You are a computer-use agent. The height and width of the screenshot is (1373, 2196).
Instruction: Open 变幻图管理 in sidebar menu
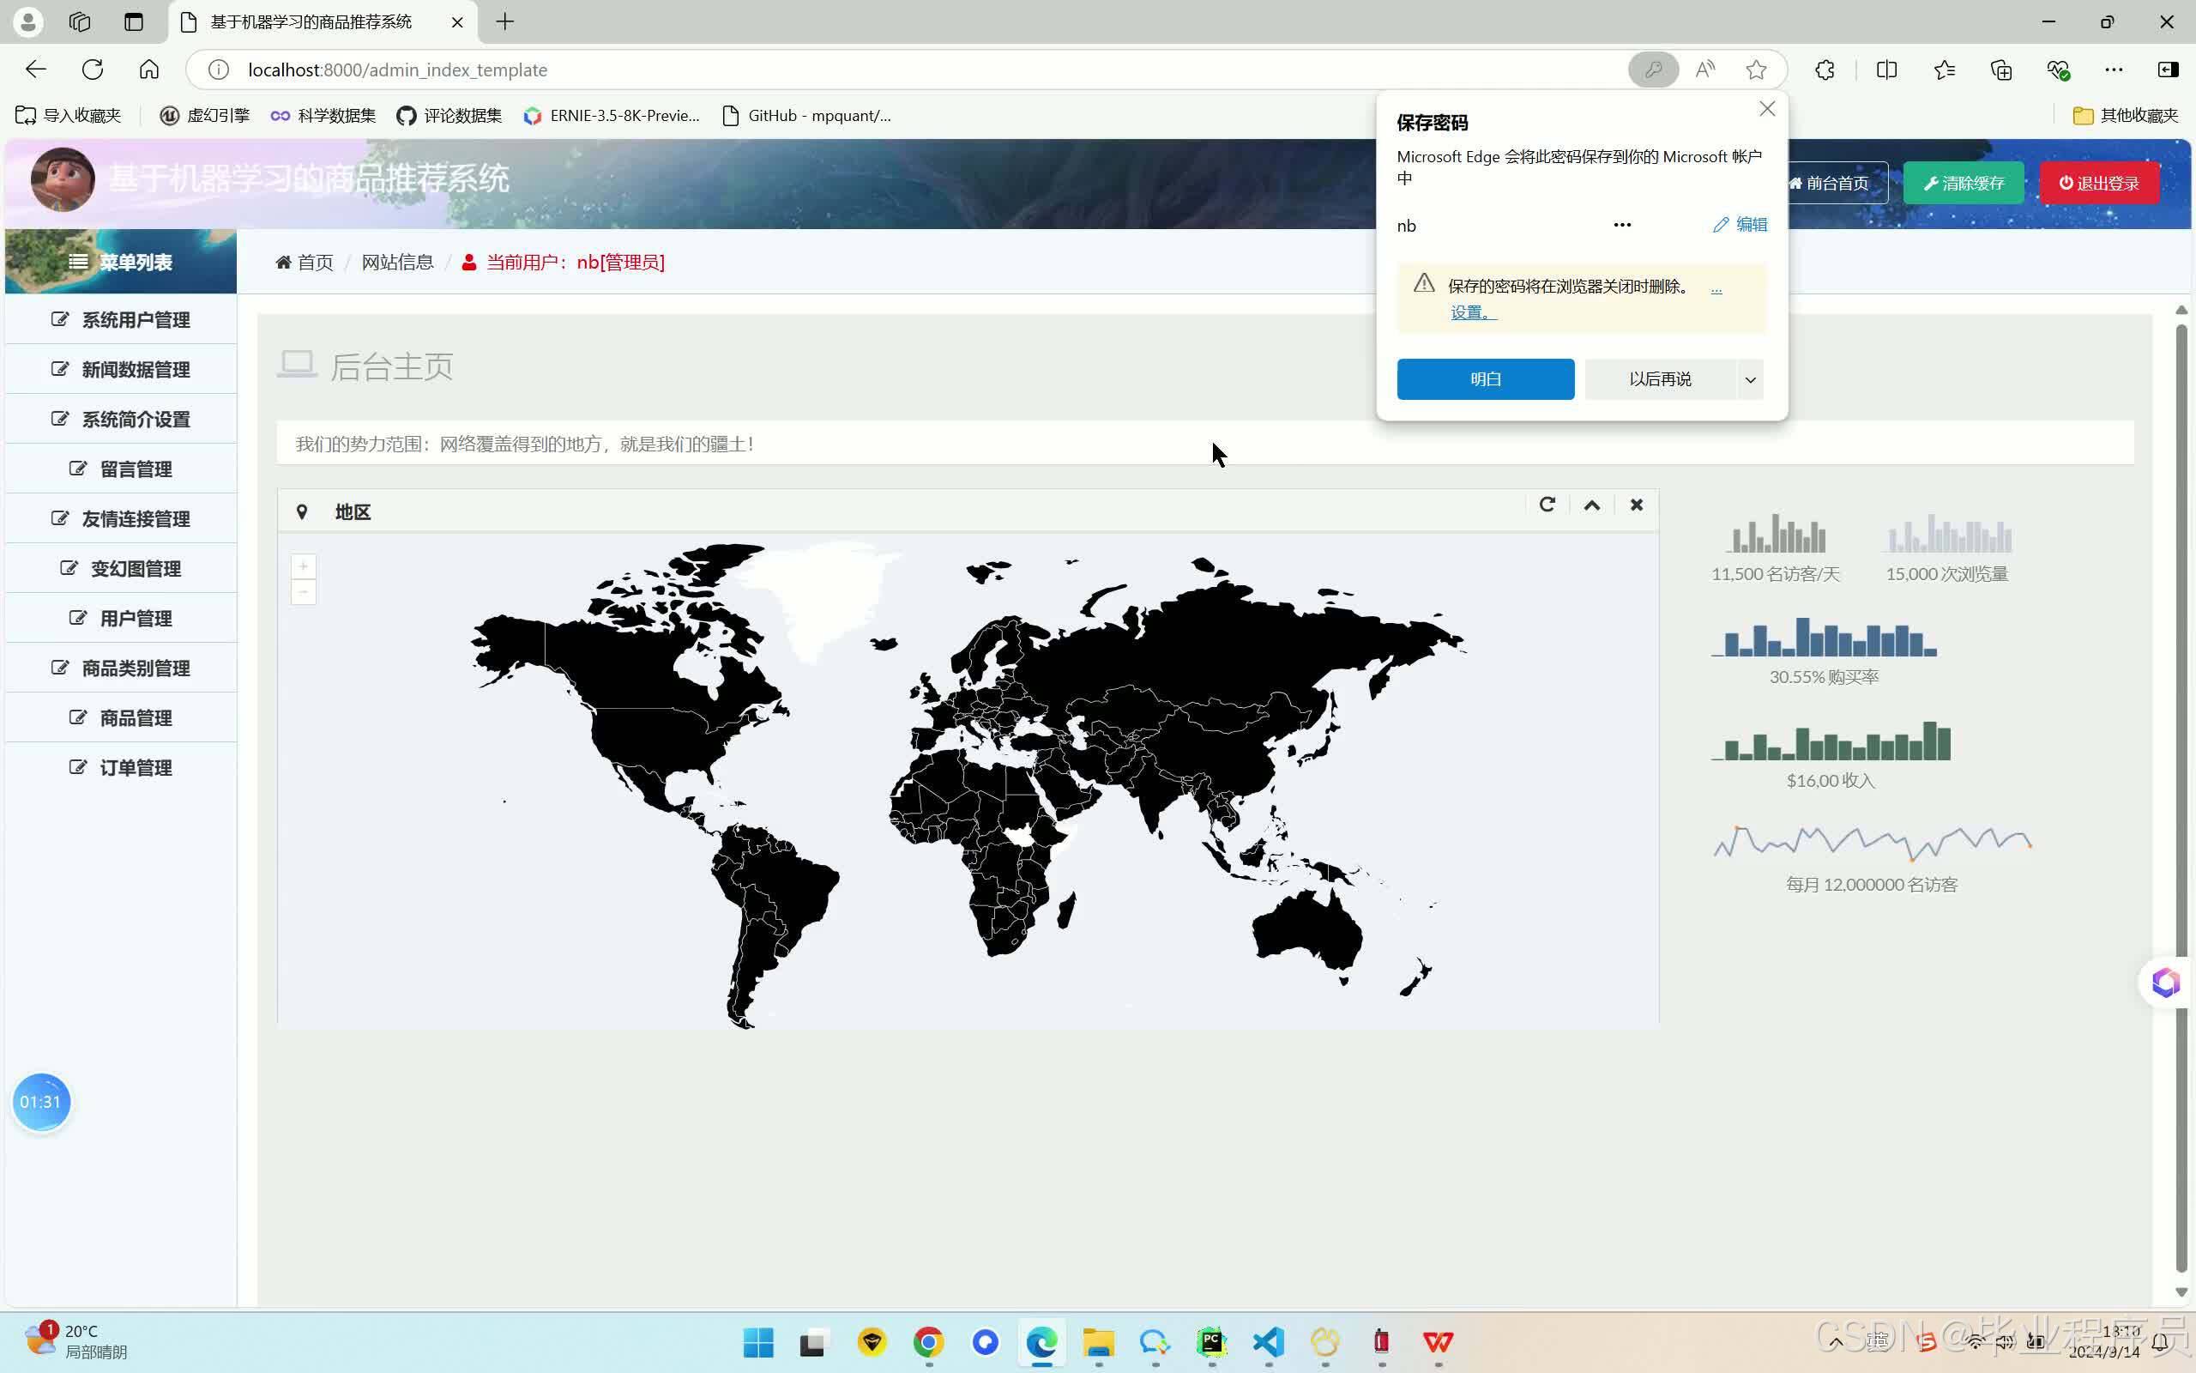click(x=121, y=568)
